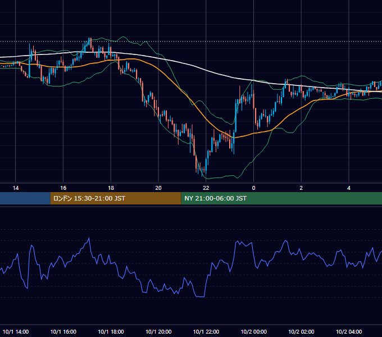Click the blue session bar before ロンドン

click(25, 198)
